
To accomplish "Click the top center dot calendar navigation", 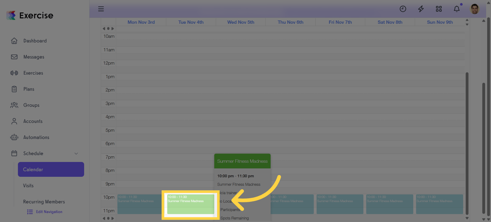I will (108, 28).
